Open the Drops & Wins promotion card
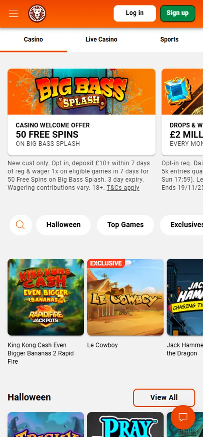Viewport: 203px width, 437px height. tap(182, 112)
